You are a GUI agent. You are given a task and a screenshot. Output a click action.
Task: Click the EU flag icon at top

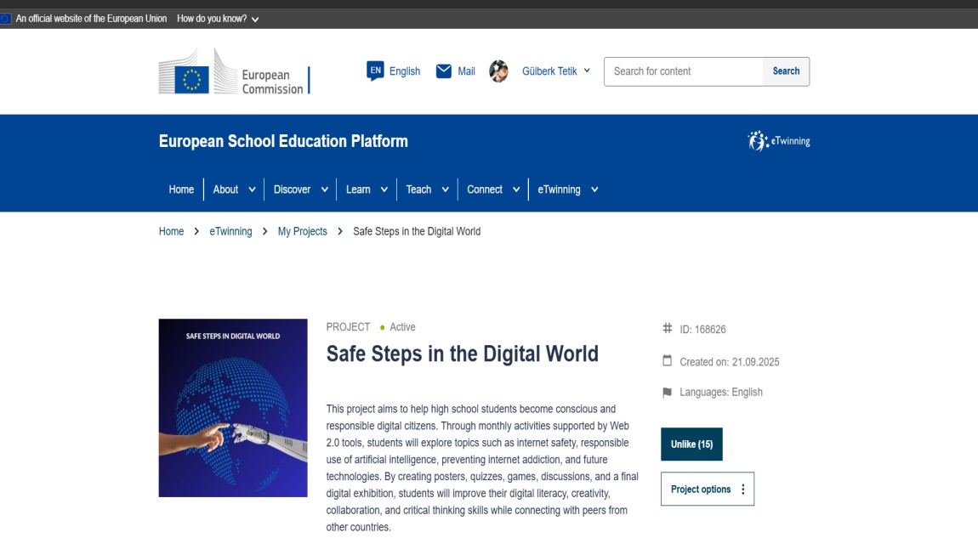tap(6, 19)
